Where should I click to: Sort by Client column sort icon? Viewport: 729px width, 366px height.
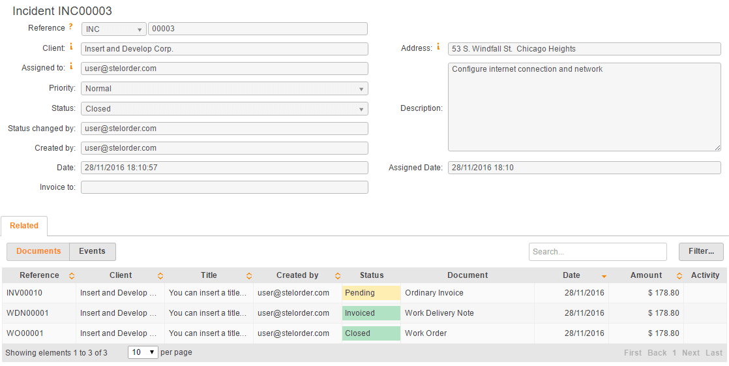(x=160, y=276)
